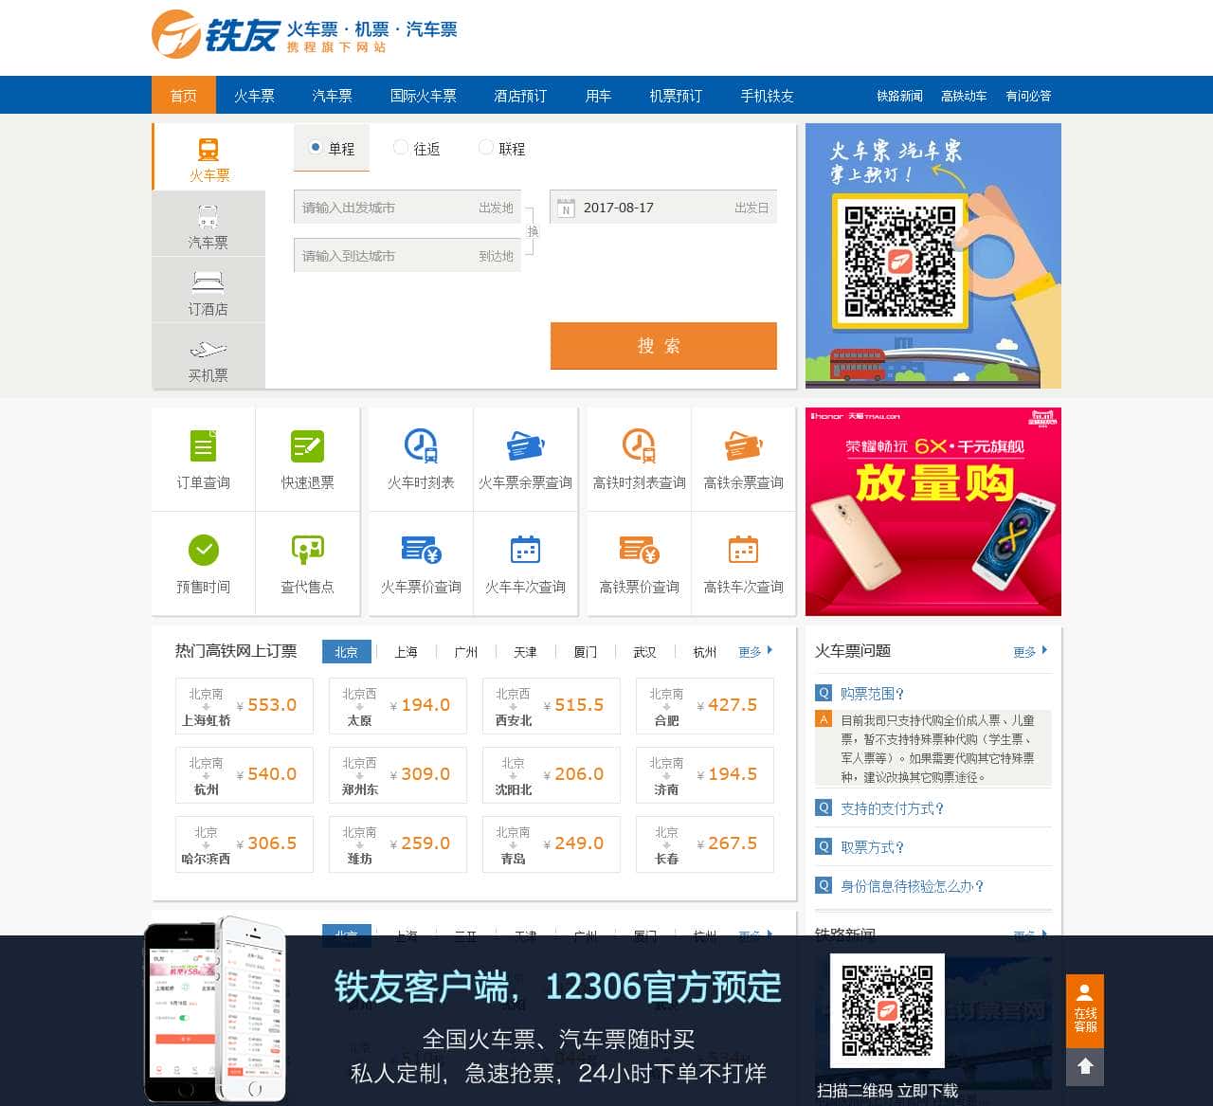Switch to the 北京 city tab

pos(346,651)
